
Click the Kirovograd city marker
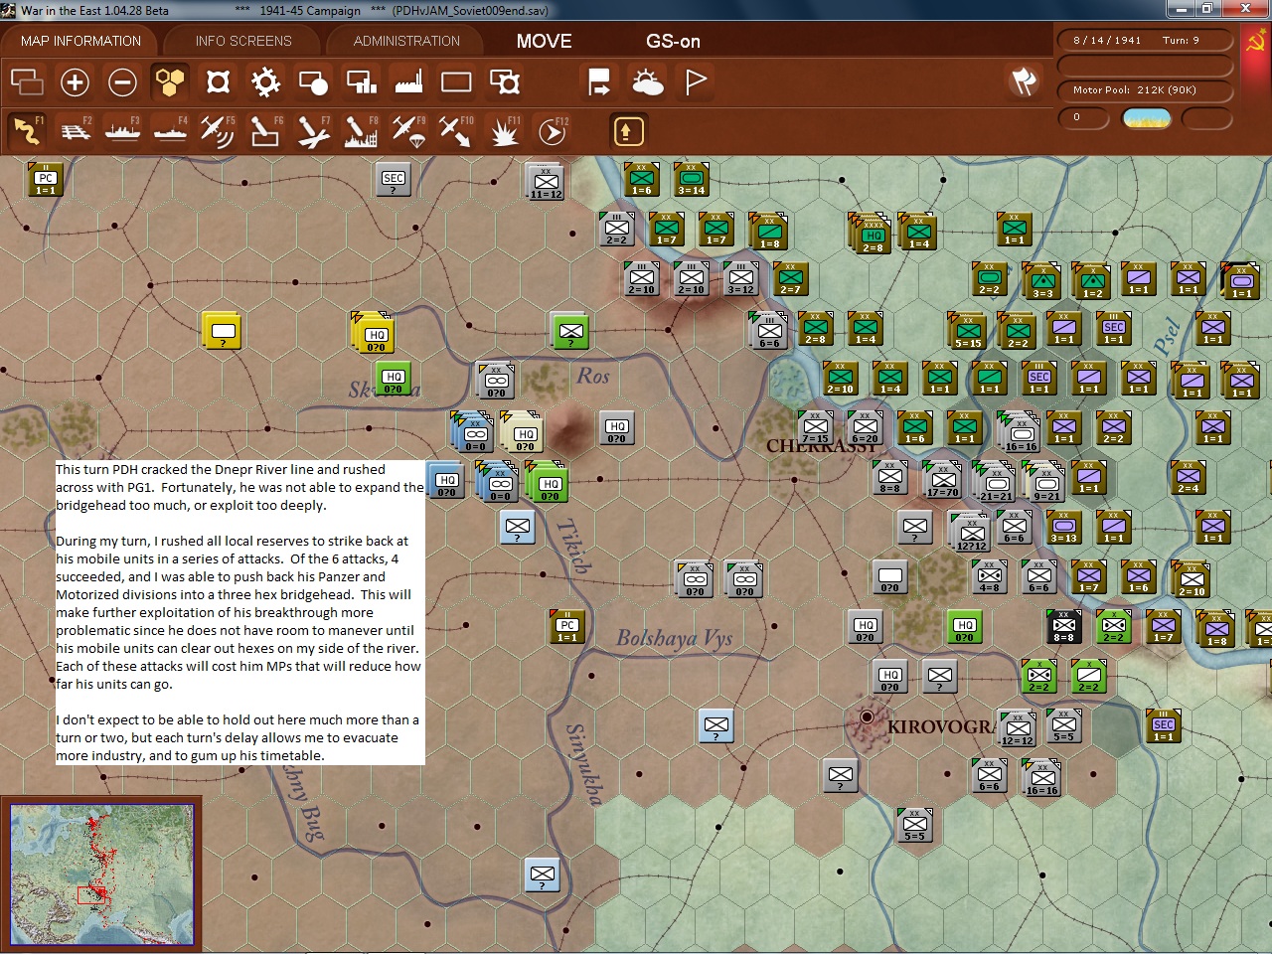(x=867, y=716)
